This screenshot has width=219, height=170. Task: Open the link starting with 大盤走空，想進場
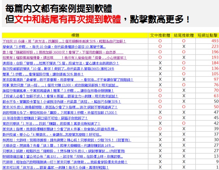click(58, 146)
